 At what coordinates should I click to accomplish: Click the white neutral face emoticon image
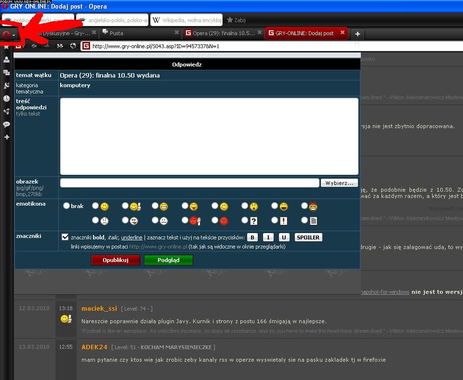[164, 221]
